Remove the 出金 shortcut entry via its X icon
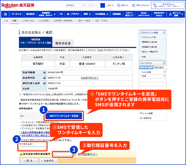This screenshot has height=165, width=186. 164,76
